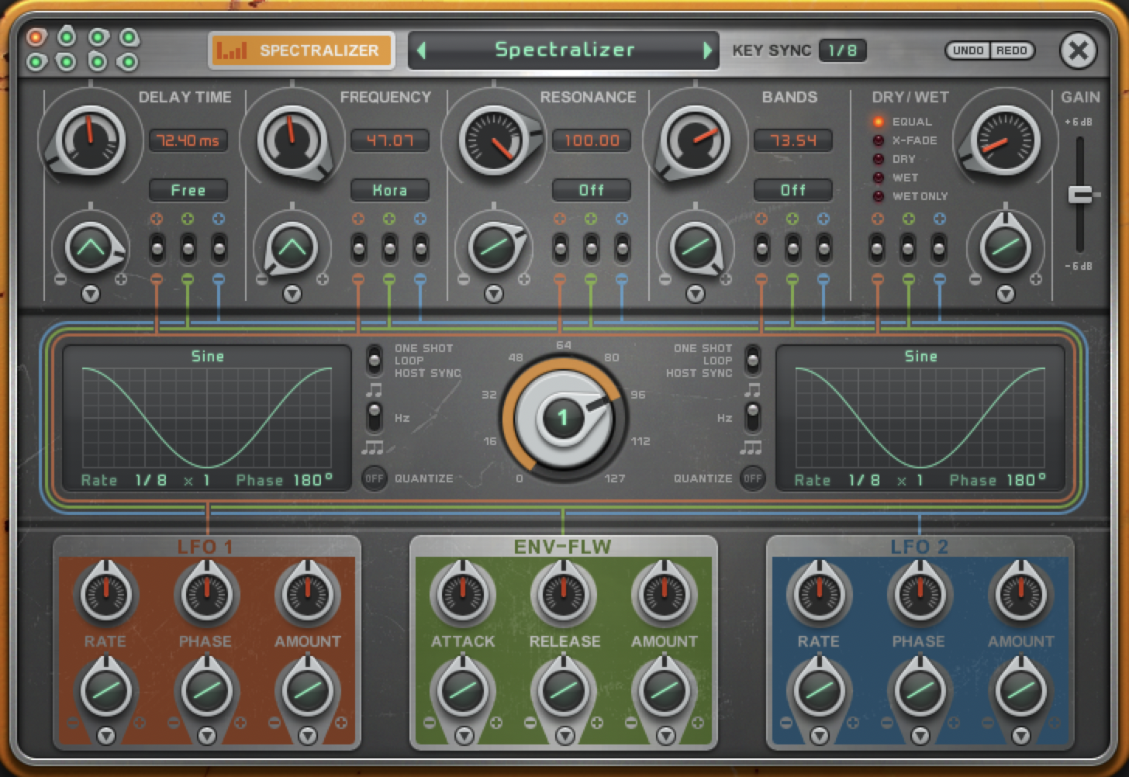Expand arrow below LFO 2 AMOUNT modulation knob
The width and height of the screenshot is (1129, 777).
coord(1021,735)
